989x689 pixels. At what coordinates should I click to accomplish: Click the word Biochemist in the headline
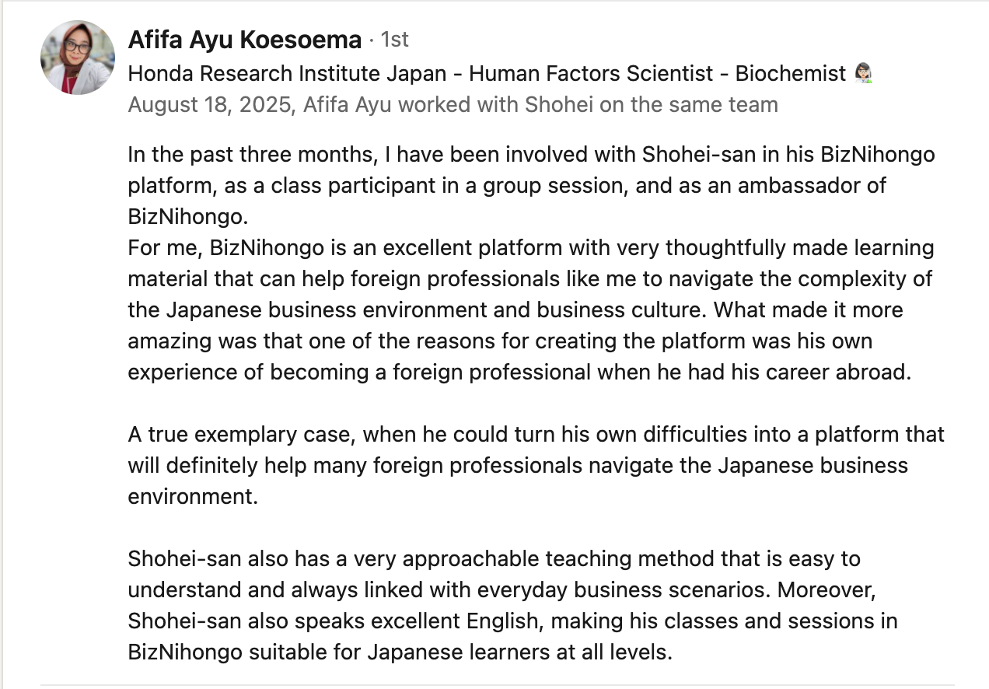(x=790, y=74)
